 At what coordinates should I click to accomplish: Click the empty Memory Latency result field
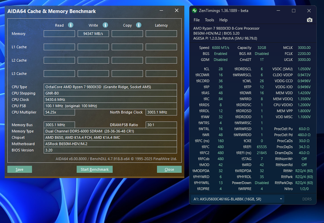coord(161,34)
